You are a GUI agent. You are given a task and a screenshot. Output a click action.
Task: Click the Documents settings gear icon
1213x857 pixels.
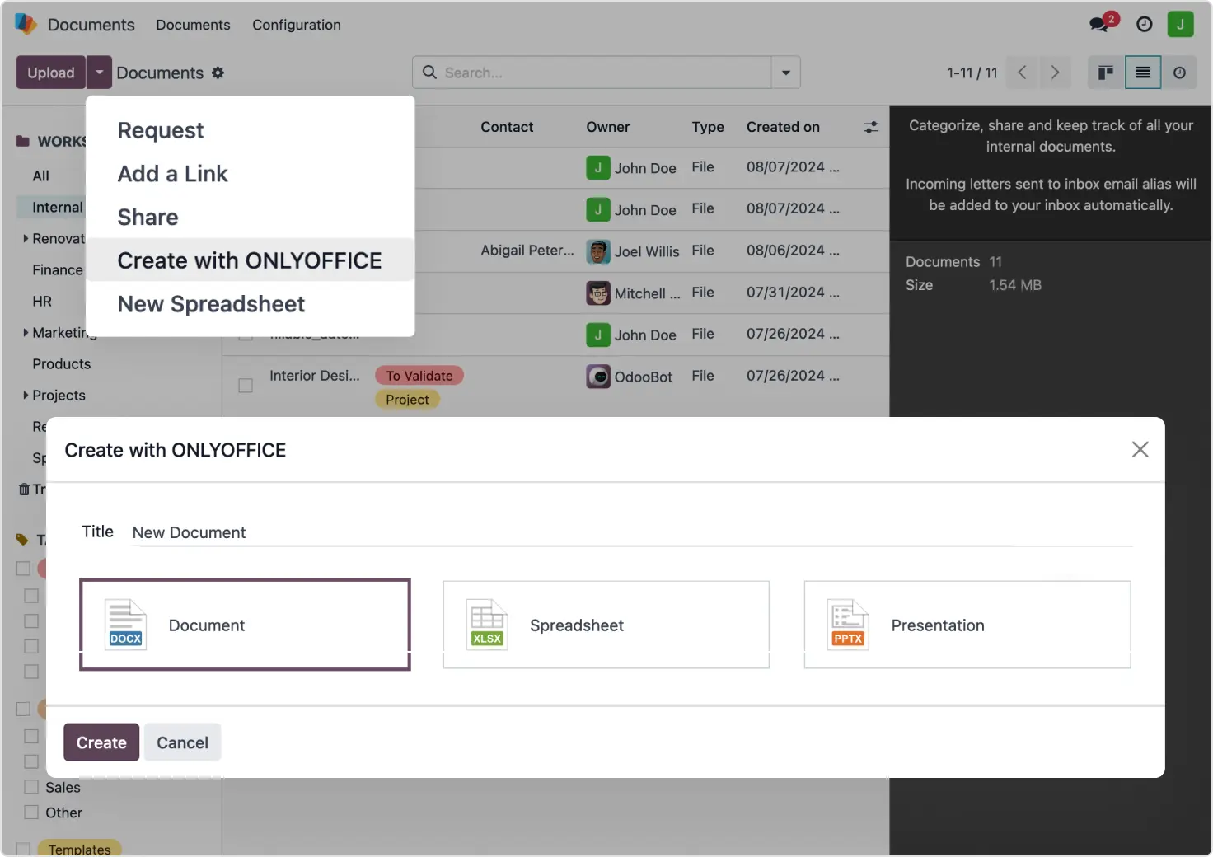[218, 73]
